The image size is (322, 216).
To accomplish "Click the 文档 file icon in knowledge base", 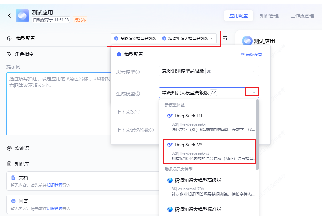I will pyautogui.click(x=13, y=178).
